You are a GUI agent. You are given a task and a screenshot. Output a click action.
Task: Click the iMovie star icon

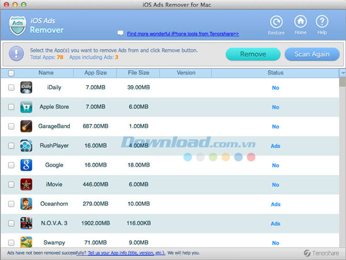click(26, 184)
